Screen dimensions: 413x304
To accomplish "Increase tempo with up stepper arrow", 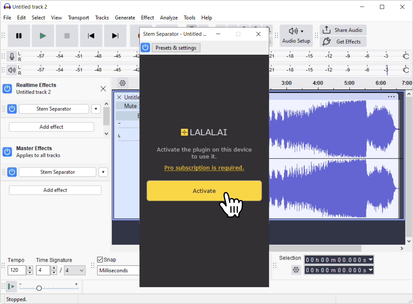I will pos(30,268).
